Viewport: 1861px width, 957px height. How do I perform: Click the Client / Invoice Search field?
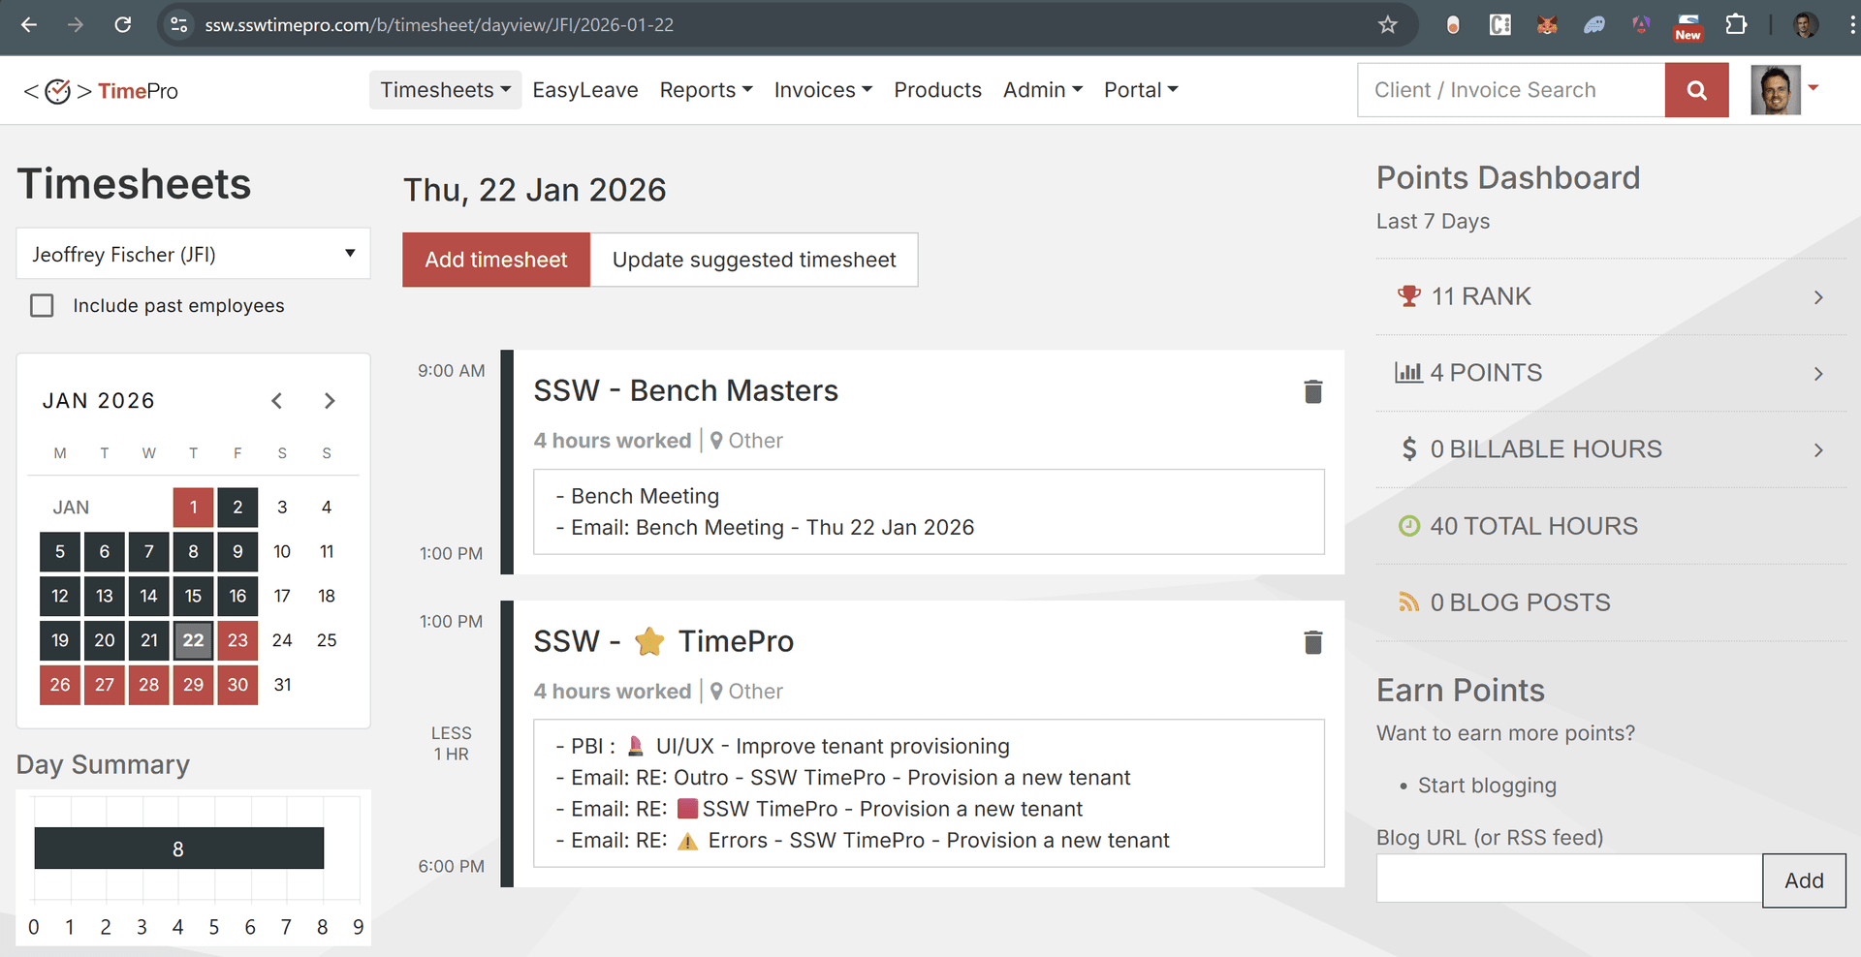point(1511,90)
